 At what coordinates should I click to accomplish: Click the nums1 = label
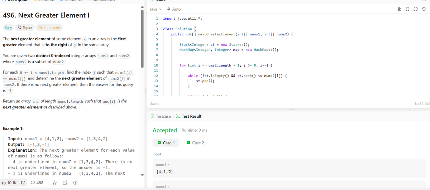coord(163,164)
